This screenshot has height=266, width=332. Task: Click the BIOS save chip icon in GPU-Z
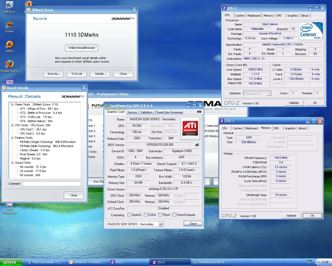[x=197, y=145]
